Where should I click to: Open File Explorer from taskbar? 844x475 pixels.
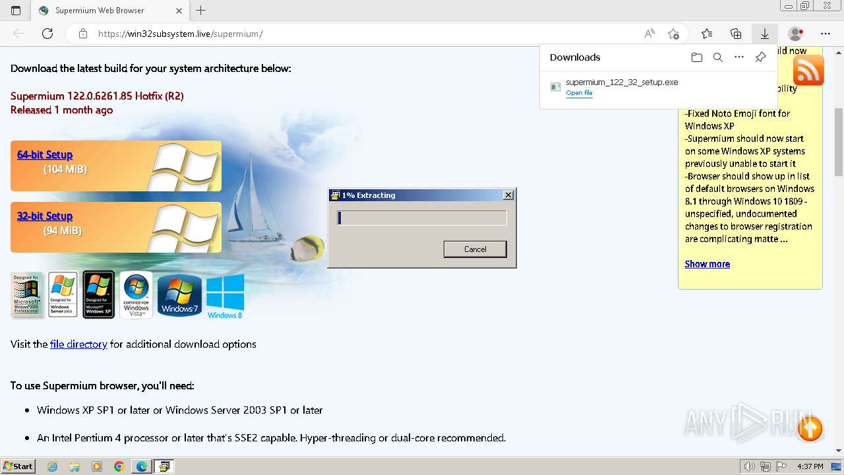pos(75,466)
